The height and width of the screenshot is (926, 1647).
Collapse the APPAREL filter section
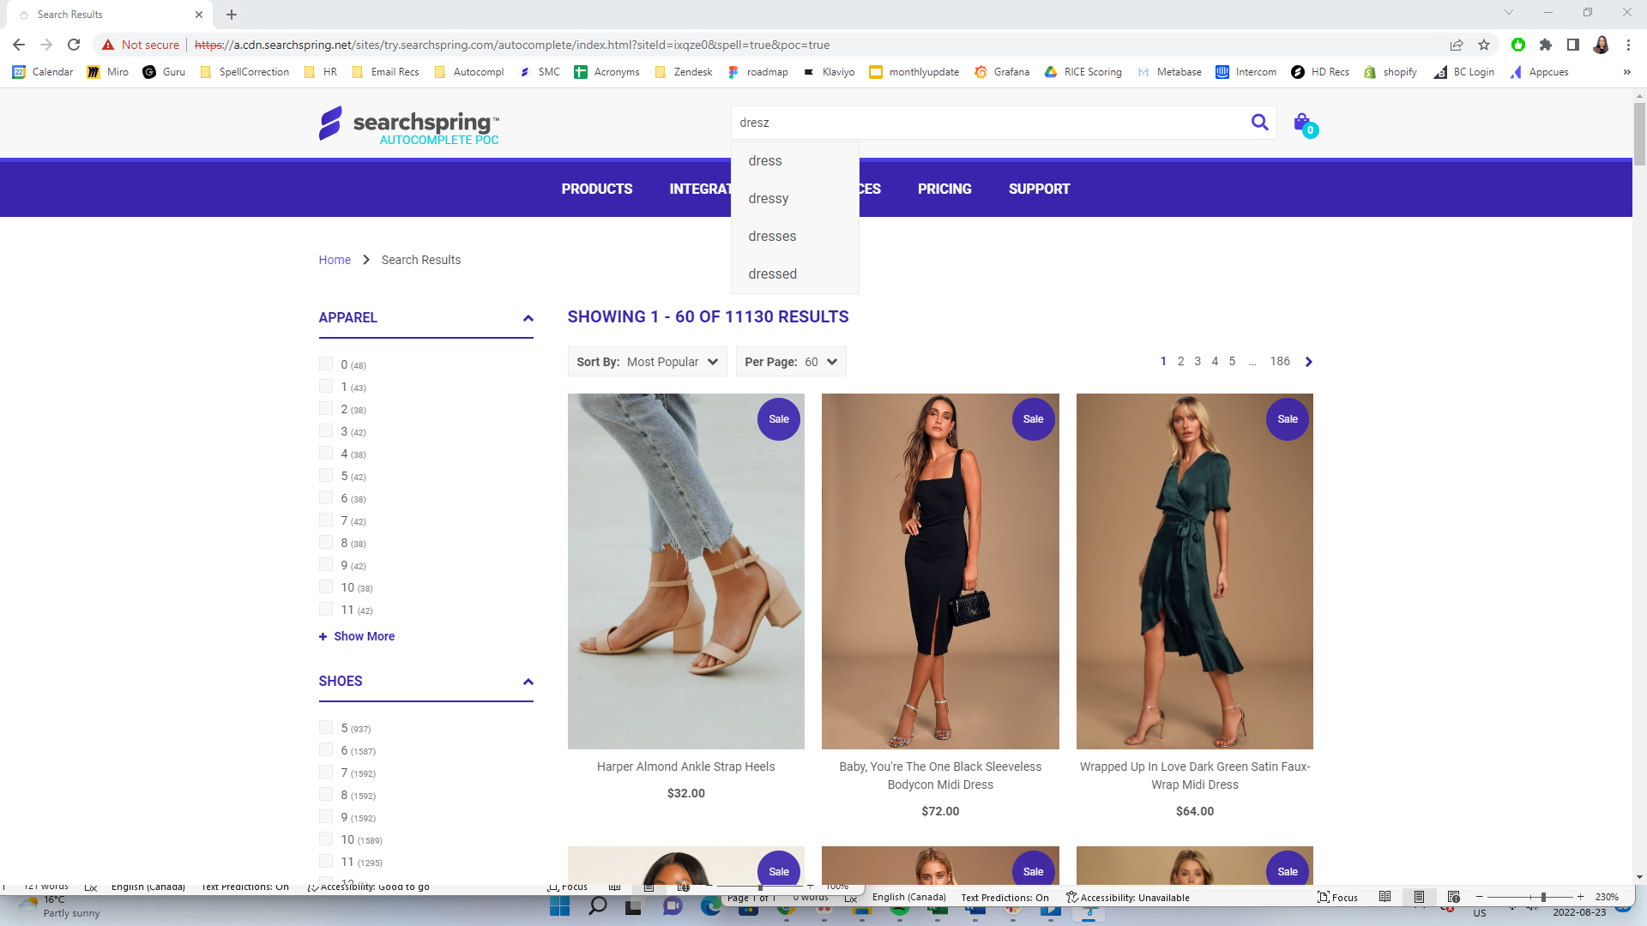[527, 318]
